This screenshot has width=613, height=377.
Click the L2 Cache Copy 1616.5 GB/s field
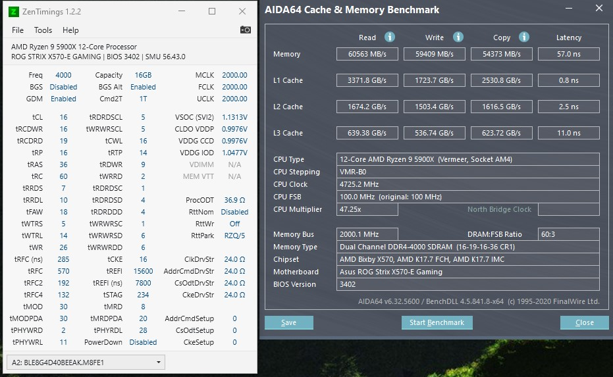(502, 107)
